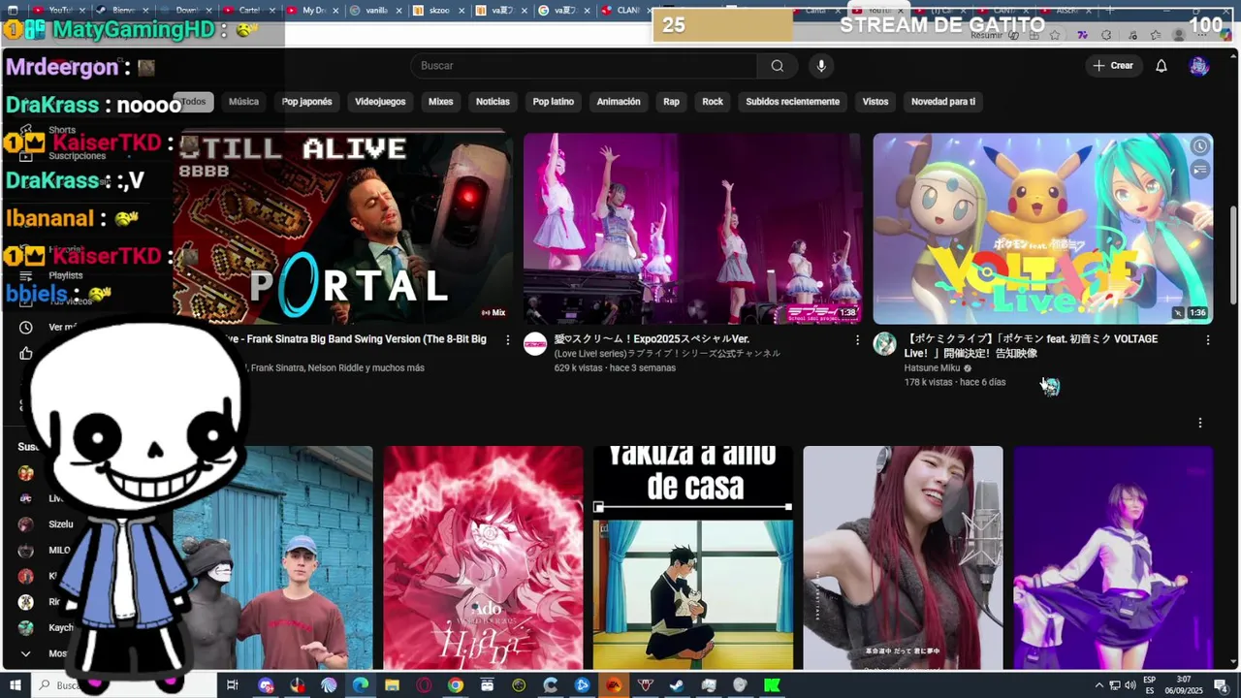Add Voltage video to queue icon
Screen dimensions: 1241x698
point(1200,170)
